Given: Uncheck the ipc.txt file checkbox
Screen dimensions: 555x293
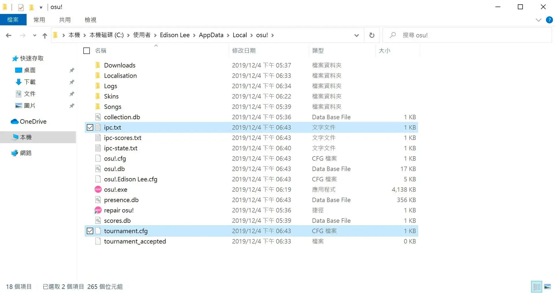Looking at the screenshot, I should pos(90,127).
